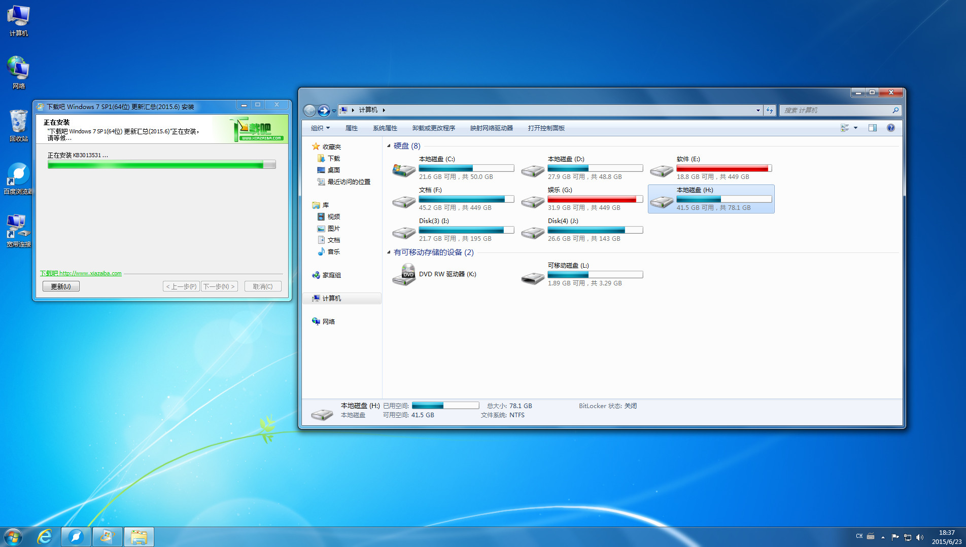Click the network tray icon
This screenshot has height=547, width=966.
coord(908,537)
